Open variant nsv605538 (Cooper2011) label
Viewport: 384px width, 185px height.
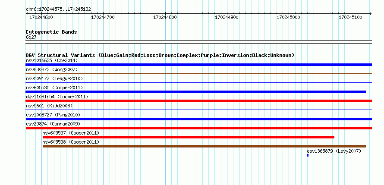pyautogui.click(x=71, y=142)
